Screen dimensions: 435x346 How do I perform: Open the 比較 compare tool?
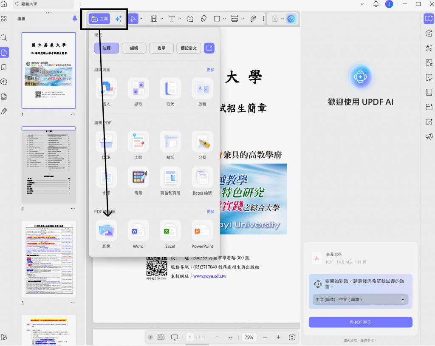(138, 145)
